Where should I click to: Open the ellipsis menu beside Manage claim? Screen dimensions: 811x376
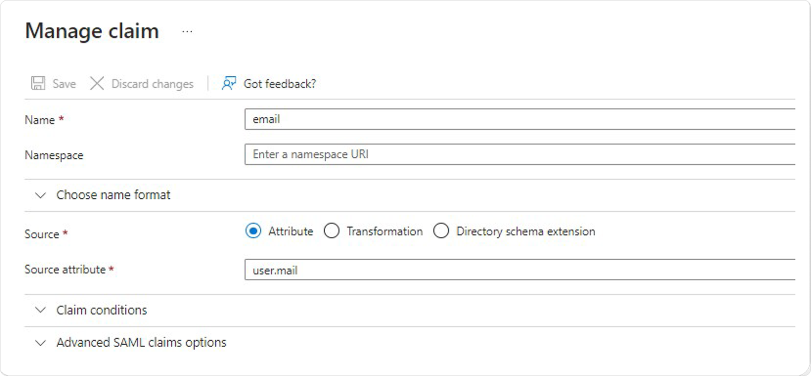click(187, 32)
